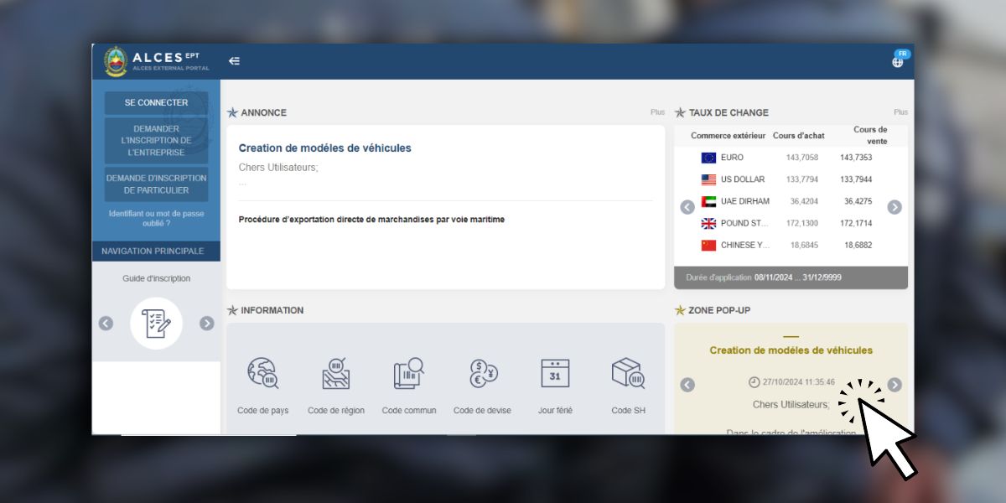This screenshot has width=1006, height=503.
Task: Click the ALCES EPT logo emblem
Action: tap(115, 60)
